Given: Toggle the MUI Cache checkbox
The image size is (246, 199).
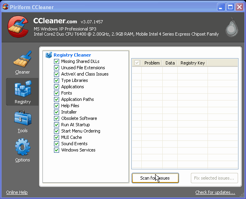Looking at the screenshot, I should point(56,137).
